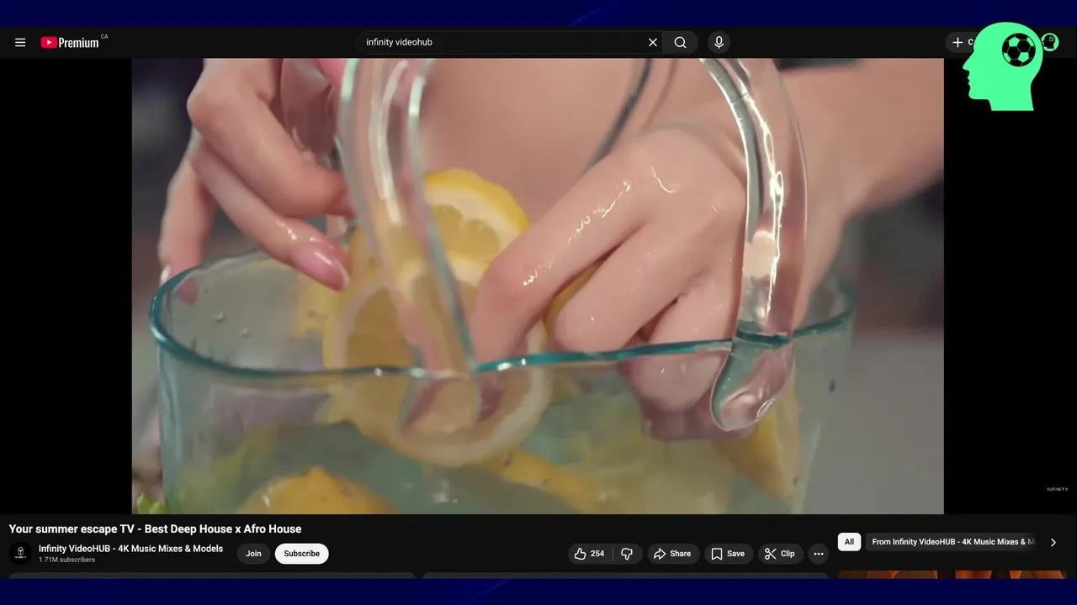Show next filter chips with chevron

pyautogui.click(x=1053, y=542)
